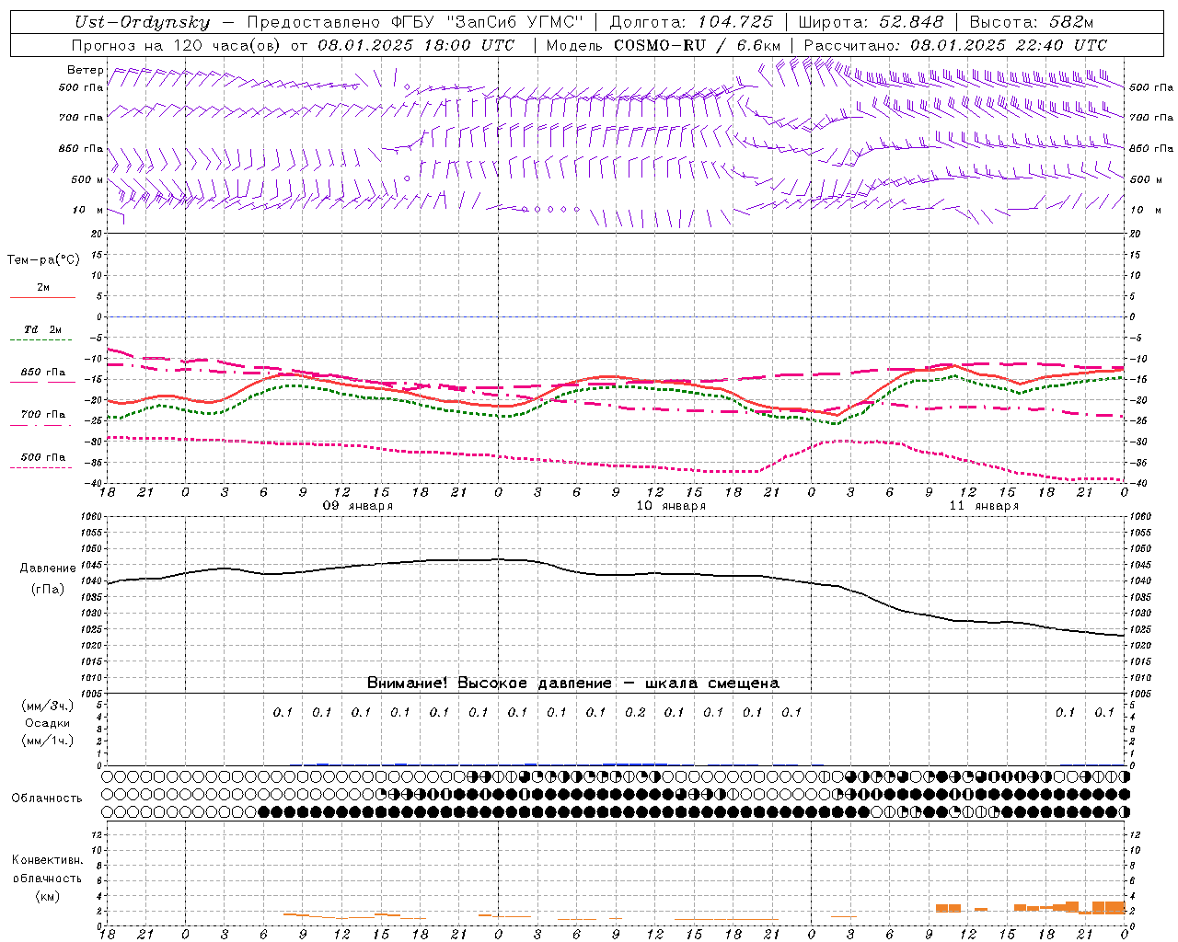Image resolution: width=1178 pixels, height=942 pixels.
Task: Click the 2м legend label
Action: (43, 288)
